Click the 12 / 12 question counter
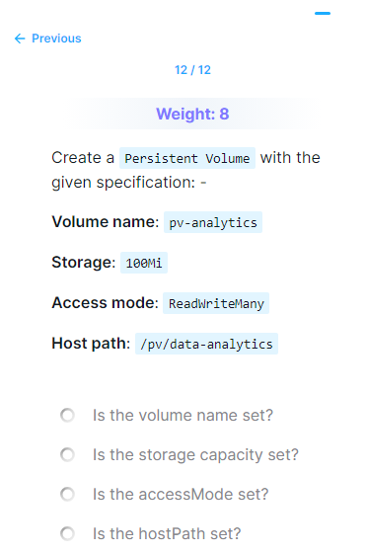 tap(192, 70)
